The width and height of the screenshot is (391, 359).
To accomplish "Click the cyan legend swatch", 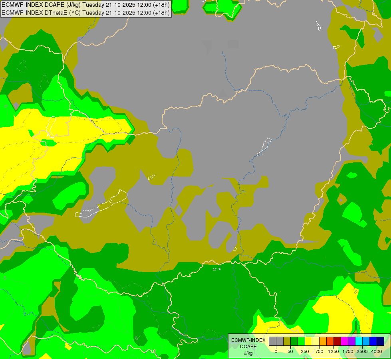I will 359,341.
